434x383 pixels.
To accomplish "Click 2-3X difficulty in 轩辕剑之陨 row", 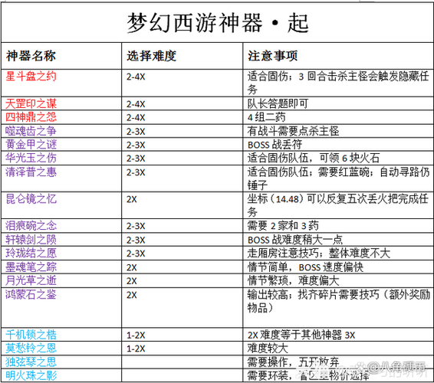I will (136, 240).
